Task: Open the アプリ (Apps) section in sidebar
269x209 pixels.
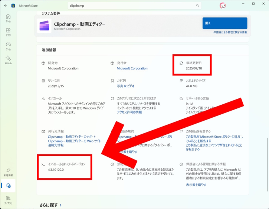Action: click(x=8, y=32)
